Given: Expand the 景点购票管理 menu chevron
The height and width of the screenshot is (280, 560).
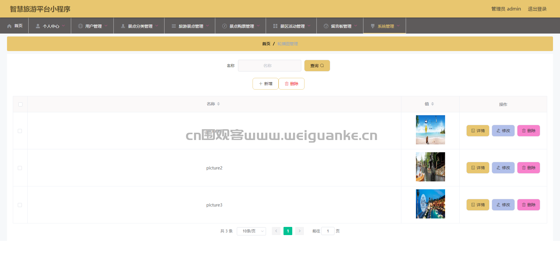Looking at the screenshot, I should click(258, 26).
